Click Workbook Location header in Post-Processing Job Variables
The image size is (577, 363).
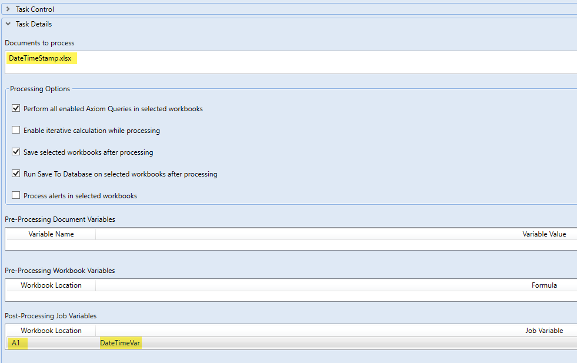[x=51, y=331]
